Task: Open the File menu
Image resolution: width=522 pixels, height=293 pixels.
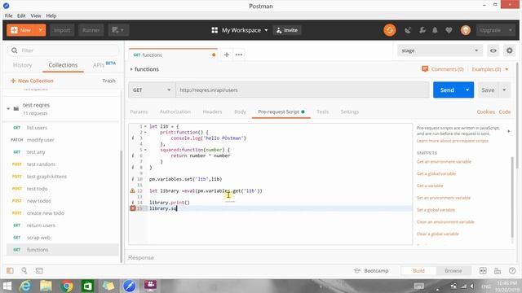Action: click(x=8, y=15)
